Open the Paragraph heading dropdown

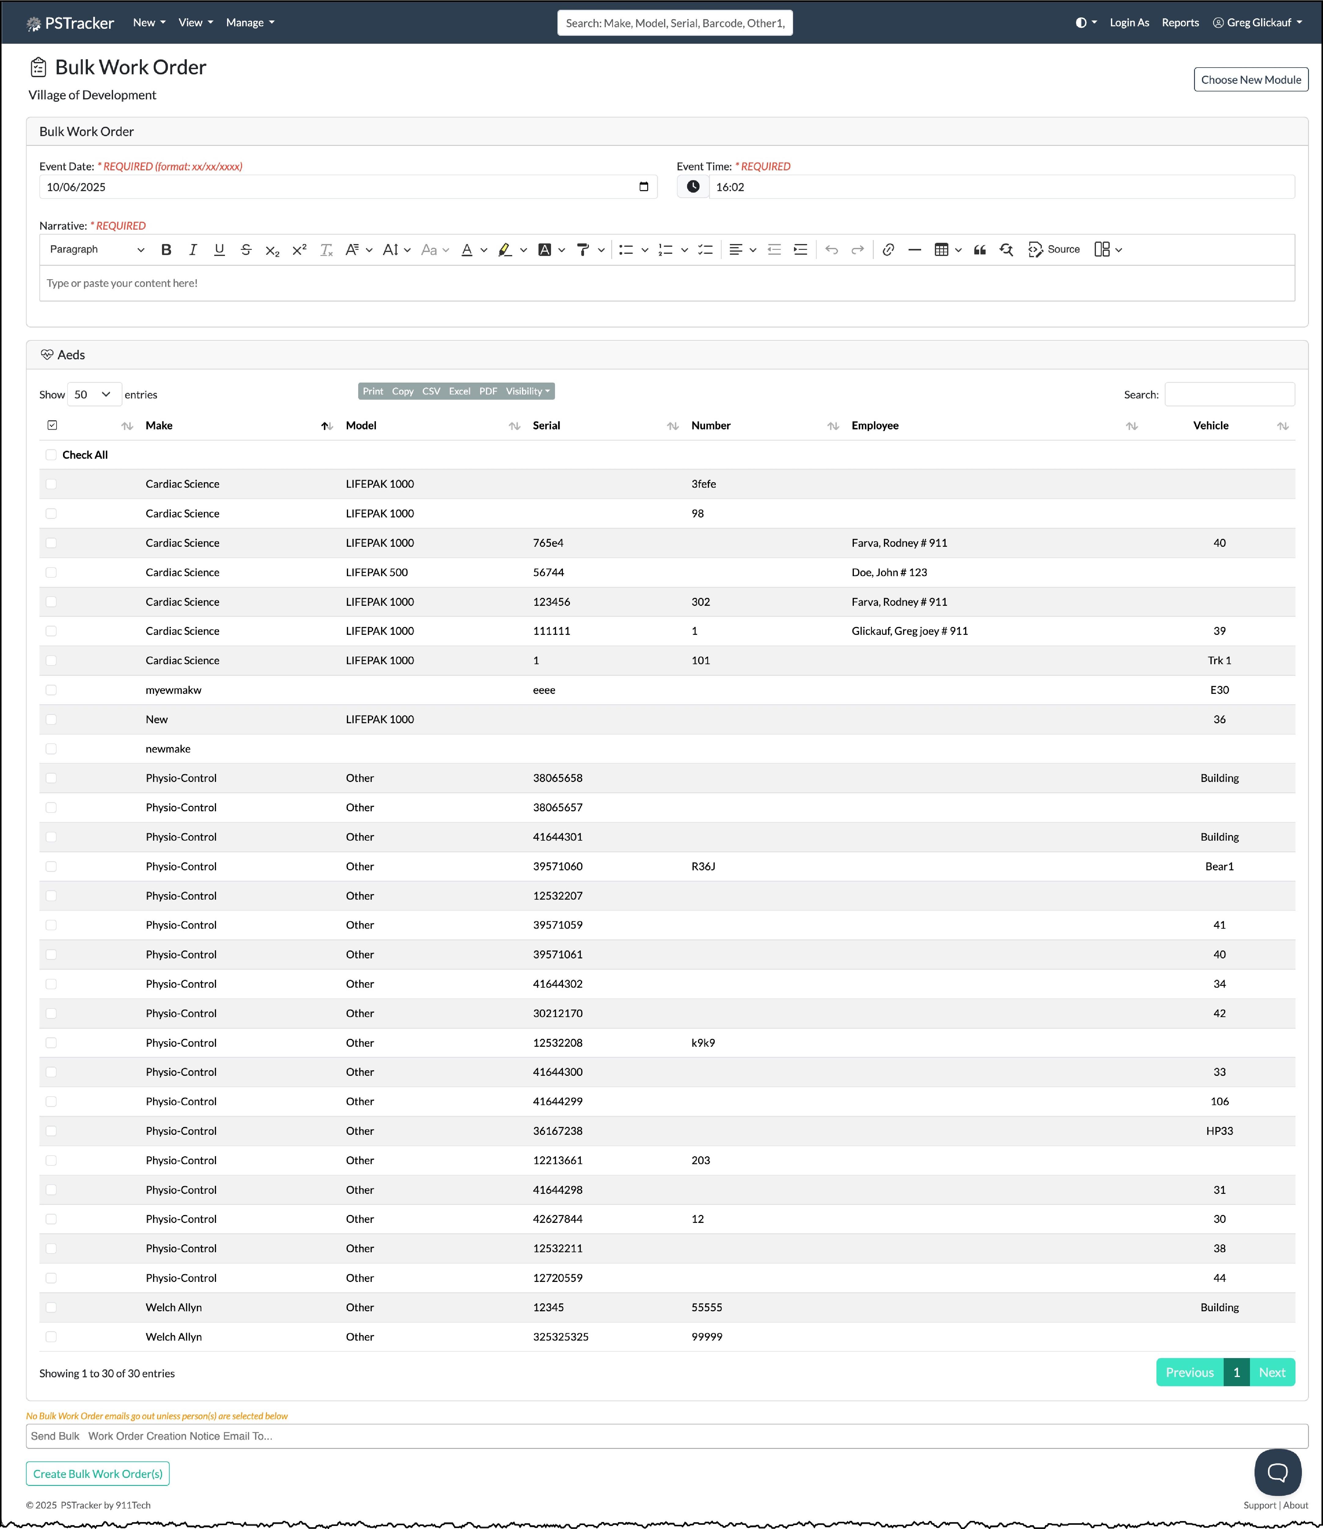96,250
